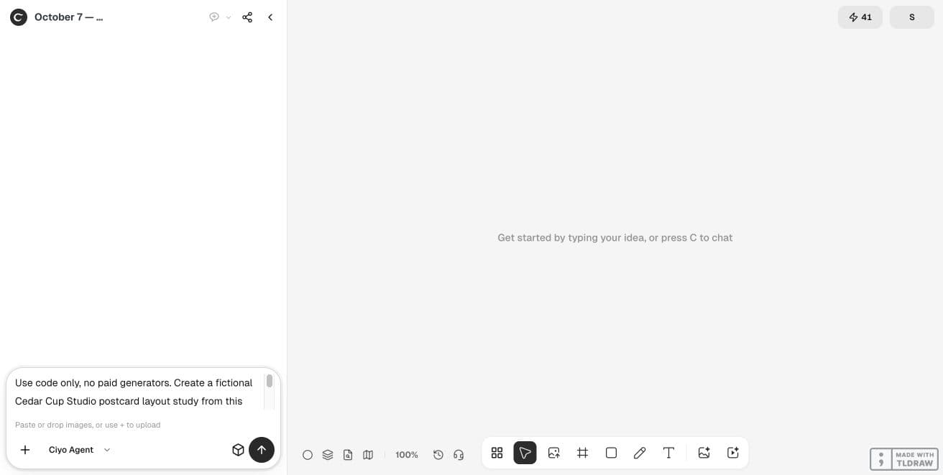The width and height of the screenshot is (943, 475).
Task: Click the plus upload button
Action: click(25, 450)
